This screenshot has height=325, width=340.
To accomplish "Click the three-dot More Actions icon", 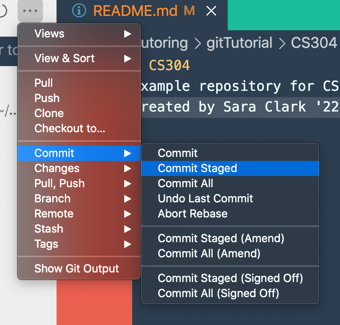I will 30,11.
